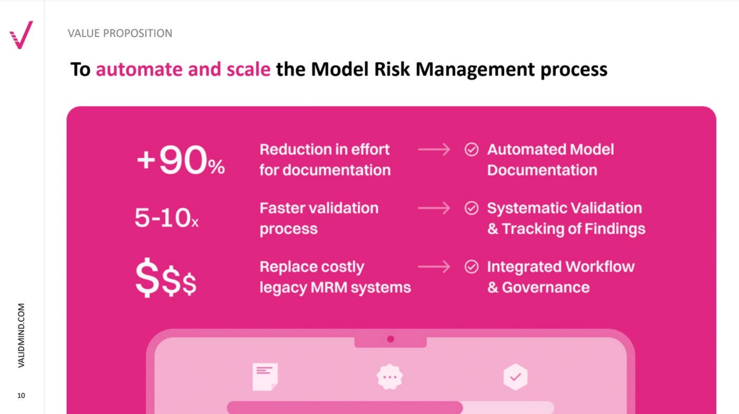
Task: Click the ValidMind checkmark logo
Action: pyautogui.click(x=21, y=35)
